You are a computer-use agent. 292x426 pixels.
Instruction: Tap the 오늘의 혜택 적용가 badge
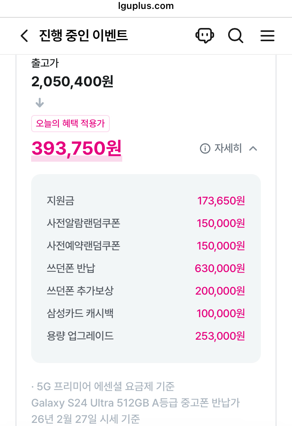[70, 124]
